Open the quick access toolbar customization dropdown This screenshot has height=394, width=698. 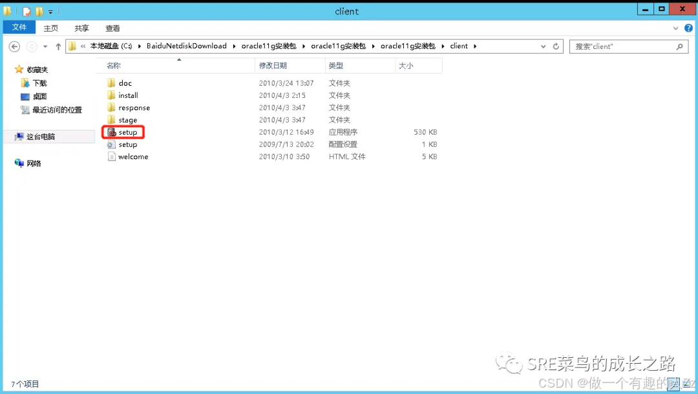point(52,10)
